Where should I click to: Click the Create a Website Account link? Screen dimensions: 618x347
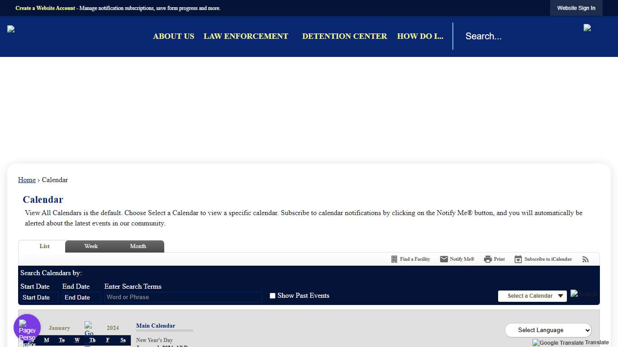(x=45, y=8)
